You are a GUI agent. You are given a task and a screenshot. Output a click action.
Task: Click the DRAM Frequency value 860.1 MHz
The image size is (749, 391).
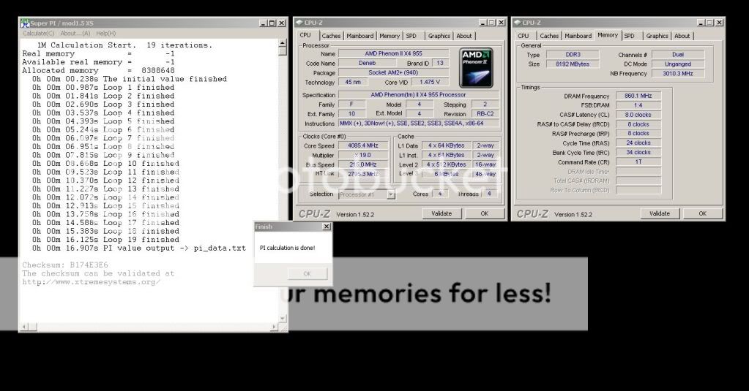pos(638,96)
